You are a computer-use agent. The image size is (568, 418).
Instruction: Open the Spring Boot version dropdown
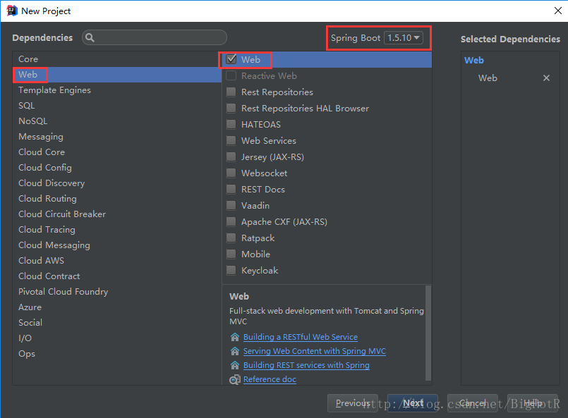404,37
